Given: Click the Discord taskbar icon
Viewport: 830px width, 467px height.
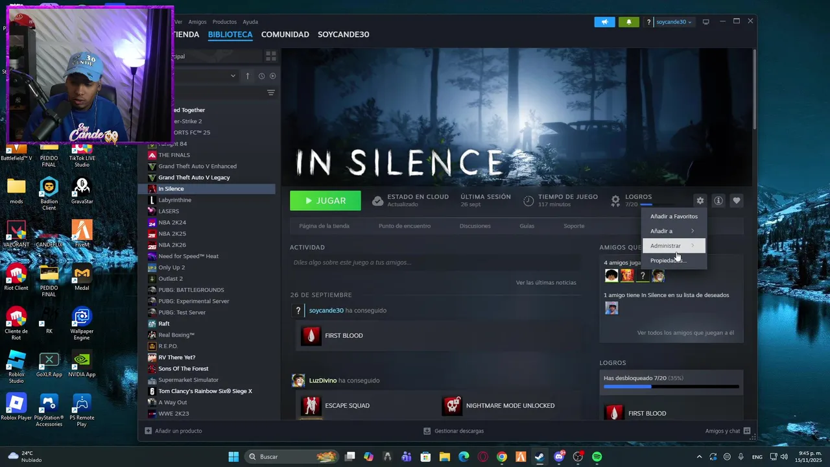Looking at the screenshot, I should (559, 457).
